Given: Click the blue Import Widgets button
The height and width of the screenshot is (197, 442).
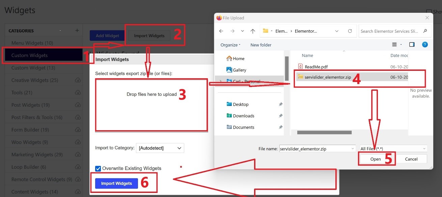Looking at the screenshot, I should coord(116,183).
